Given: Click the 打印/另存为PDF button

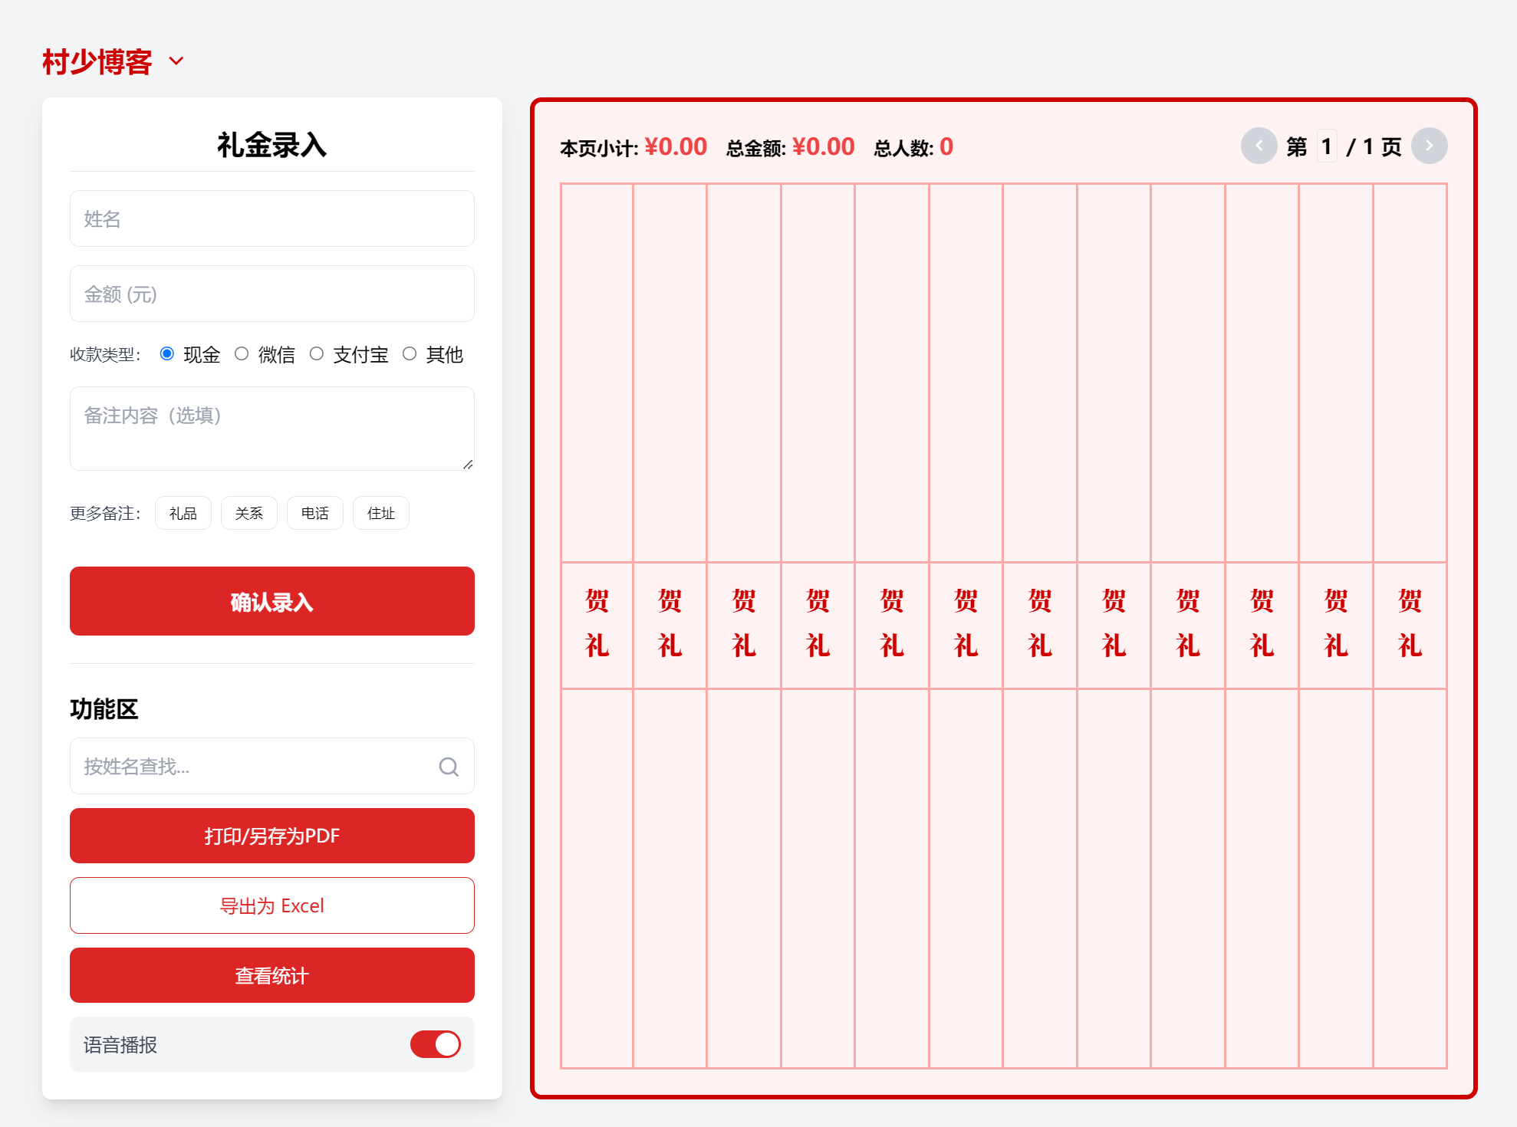Looking at the screenshot, I should [x=271, y=836].
